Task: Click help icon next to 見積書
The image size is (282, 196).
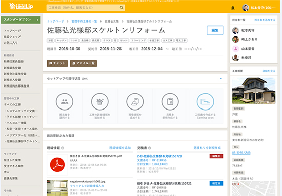Action: coord(149,148)
